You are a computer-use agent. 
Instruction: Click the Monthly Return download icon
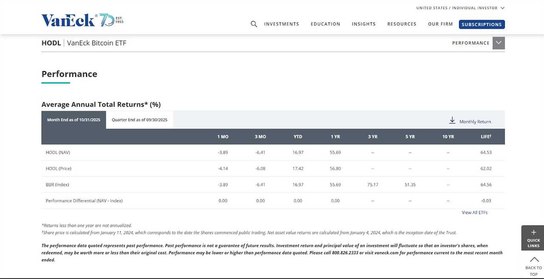452,120
